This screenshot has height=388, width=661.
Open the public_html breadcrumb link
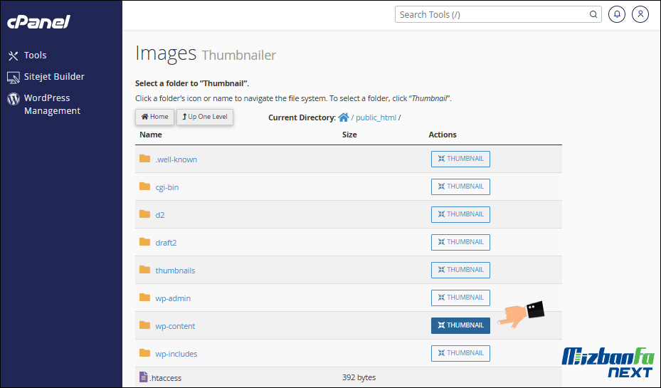click(x=376, y=117)
